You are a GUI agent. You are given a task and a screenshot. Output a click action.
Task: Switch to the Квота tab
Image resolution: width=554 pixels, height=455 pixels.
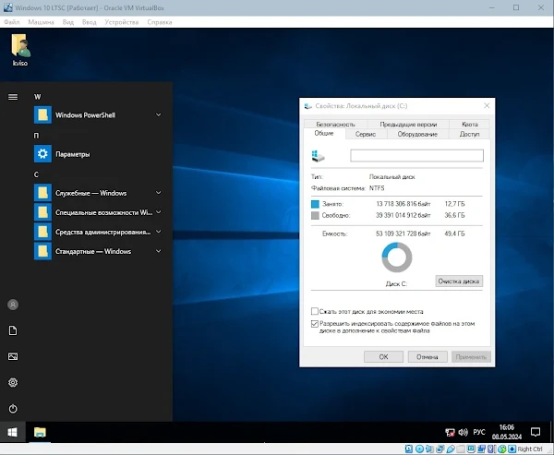[470, 124]
